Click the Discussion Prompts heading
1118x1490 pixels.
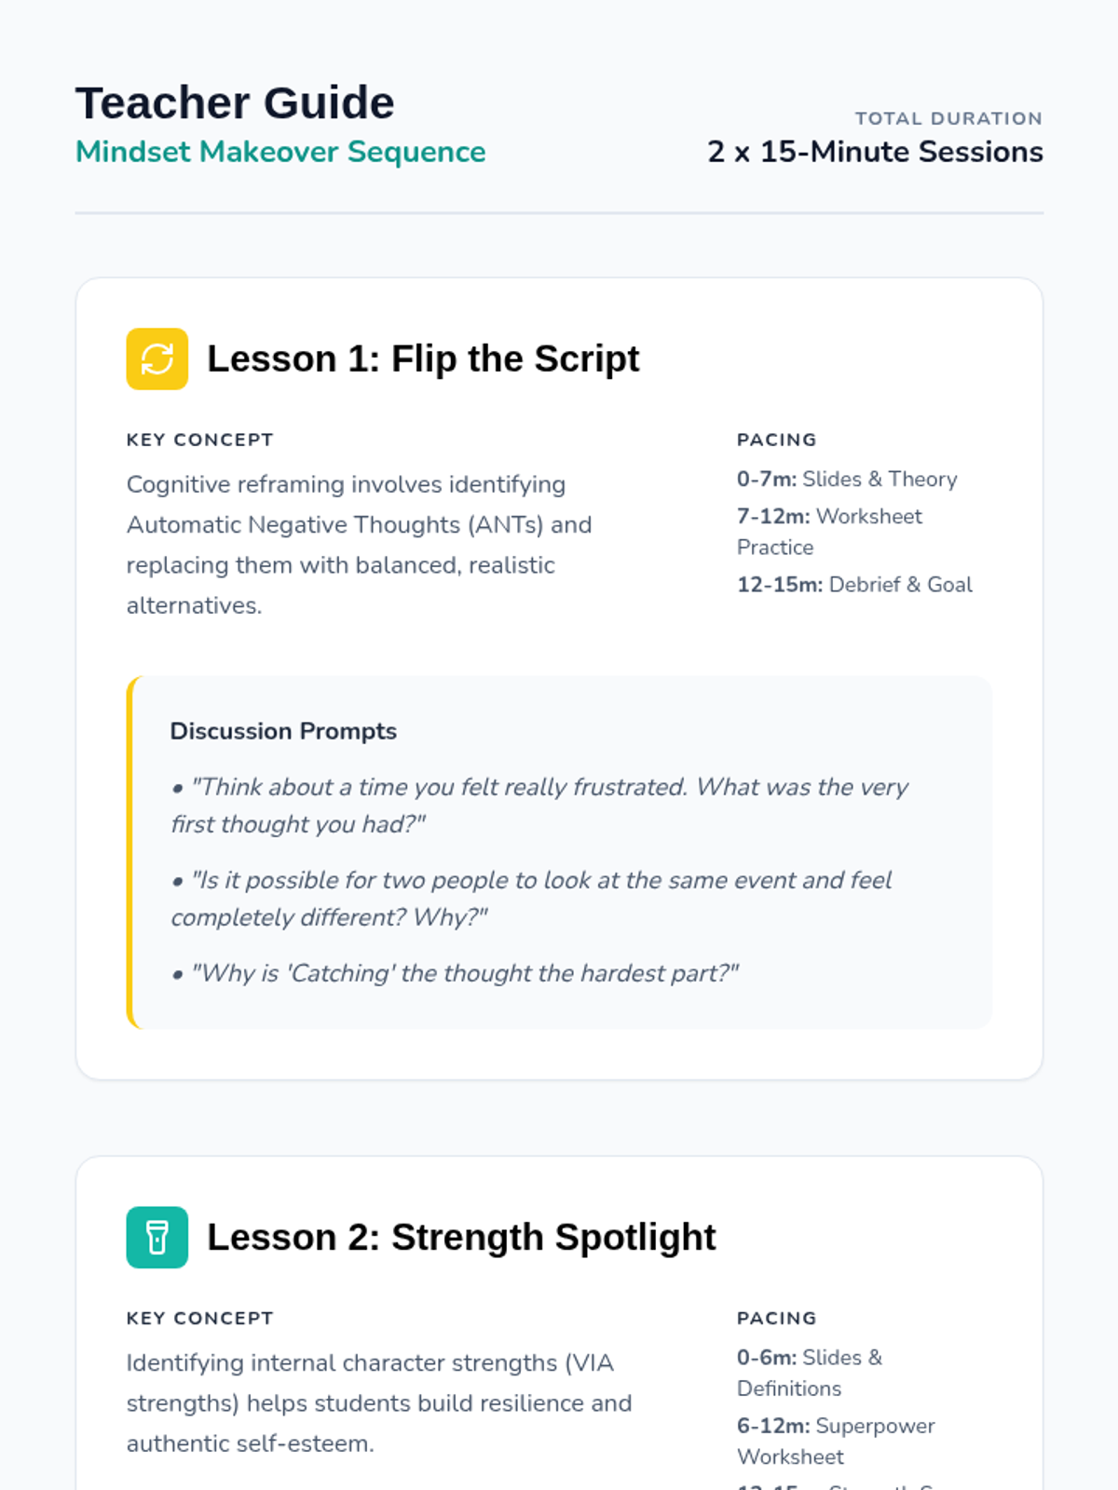tap(283, 731)
